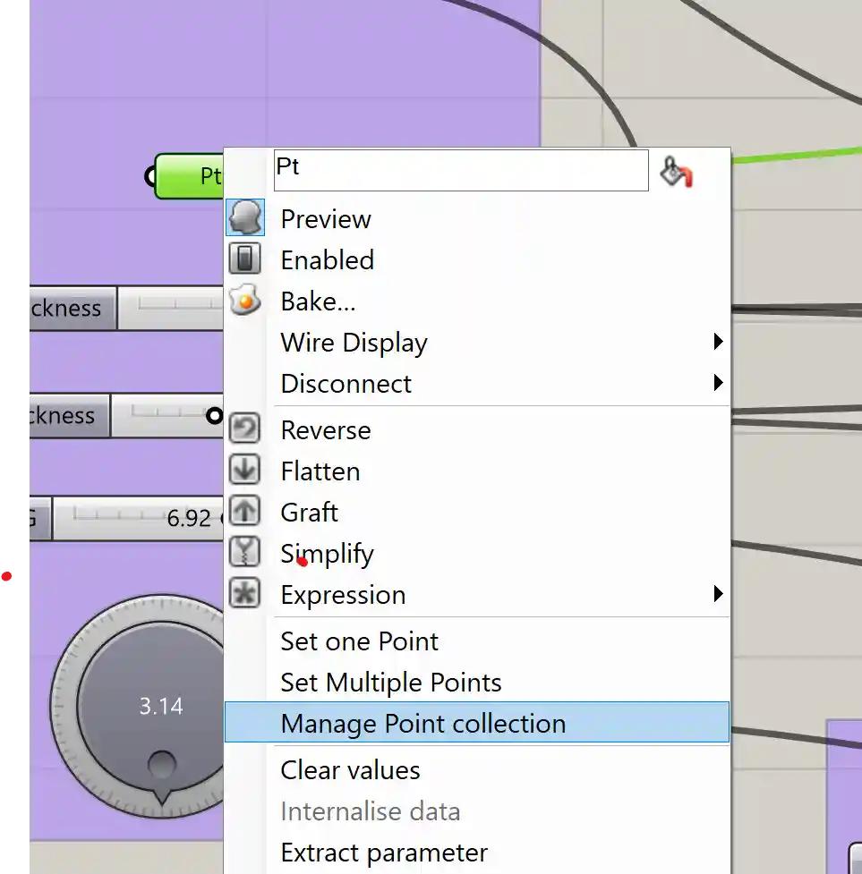This screenshot has height=874, width=862.
Task: Choose Clear values from menu
Action: [x=350, y=770]
